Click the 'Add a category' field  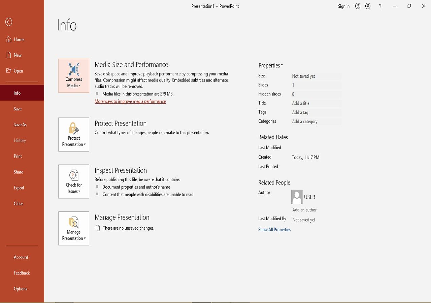pos(316,122)
